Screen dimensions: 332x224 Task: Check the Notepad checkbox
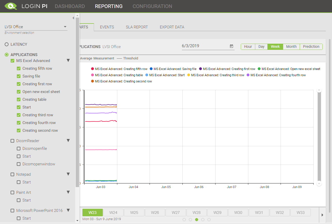coord(12,174)
